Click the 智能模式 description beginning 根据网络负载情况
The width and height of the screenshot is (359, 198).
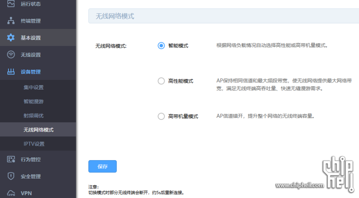tap(272, 45)
